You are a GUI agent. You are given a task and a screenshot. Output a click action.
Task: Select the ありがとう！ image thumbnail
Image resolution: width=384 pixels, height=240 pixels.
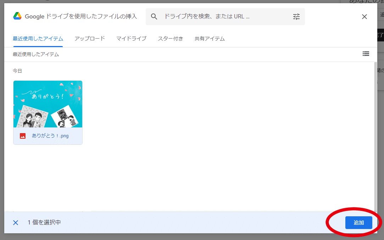[x=48, y=104]
